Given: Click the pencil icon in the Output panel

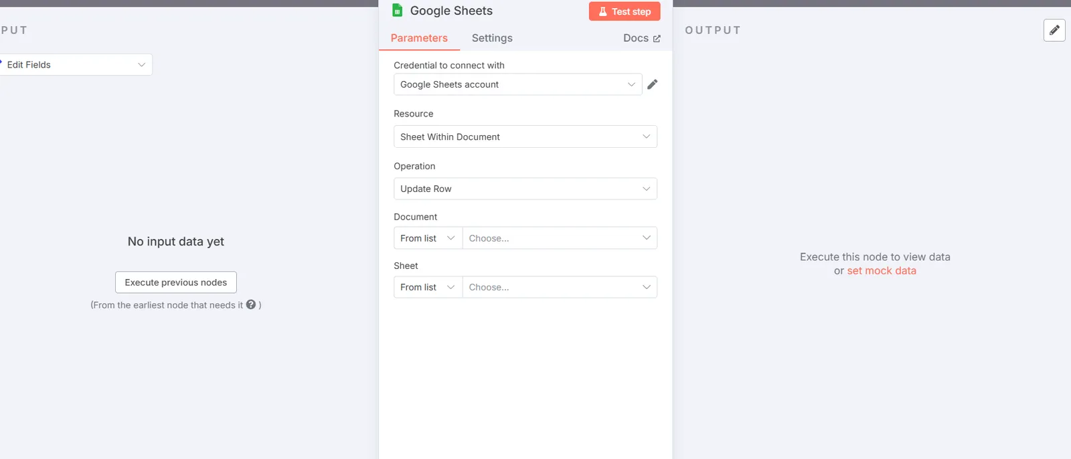Looking at the screenshot, I should point(1054,30).
